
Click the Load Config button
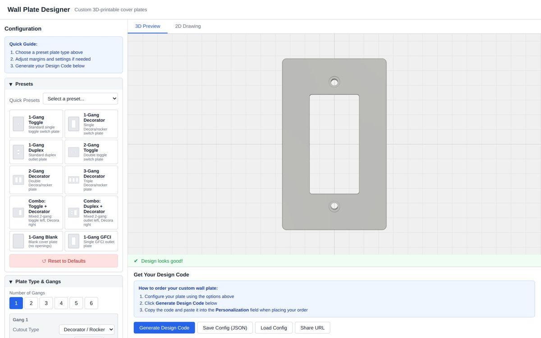274,328
